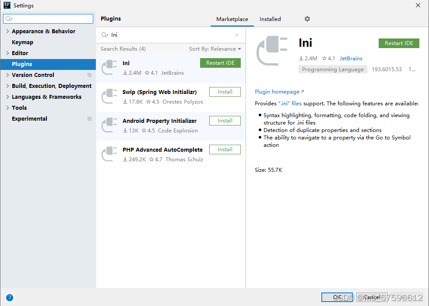Open JetBrains vendor link in details

point(351,59)
